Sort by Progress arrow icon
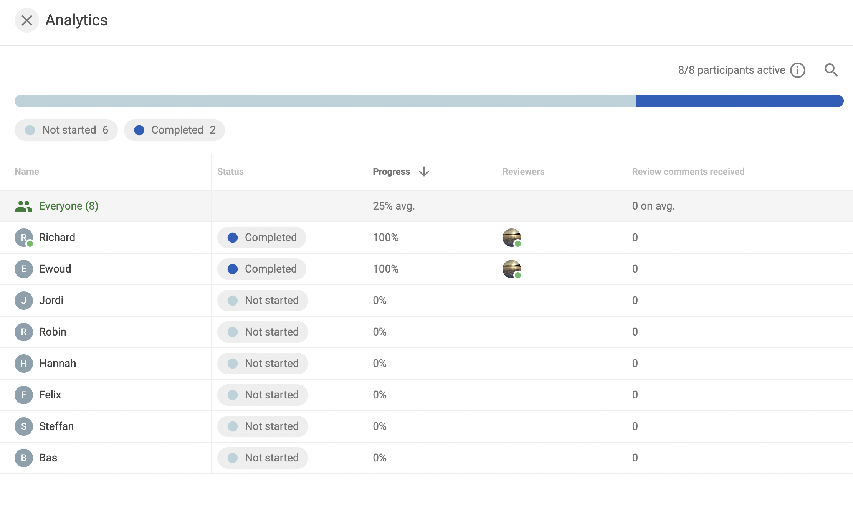Image resolution: width=853 pixels, height=519 pixels. coord(424,172)
